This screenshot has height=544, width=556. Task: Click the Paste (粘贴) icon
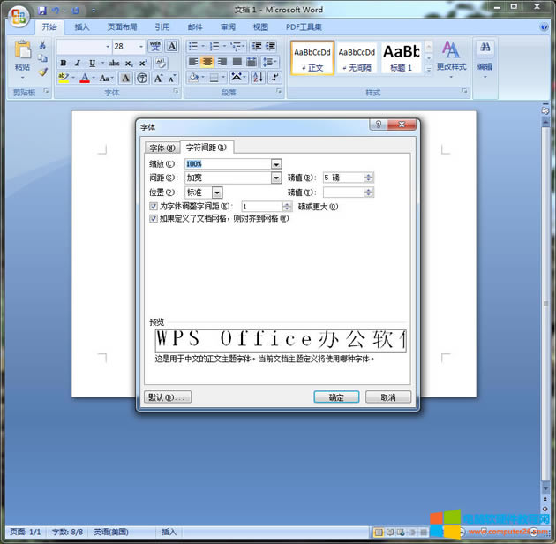(x=22, y=53)
